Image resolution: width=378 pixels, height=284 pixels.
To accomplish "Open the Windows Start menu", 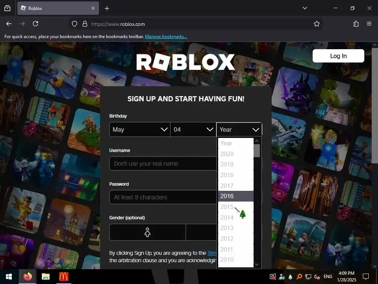I will (9, 277).
